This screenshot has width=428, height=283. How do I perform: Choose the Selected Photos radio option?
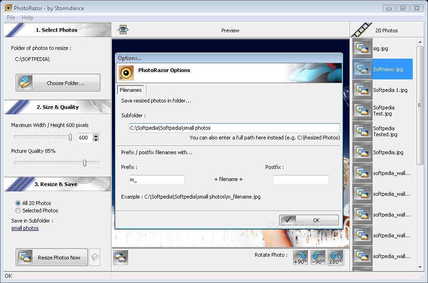click(x=18, y=211)
